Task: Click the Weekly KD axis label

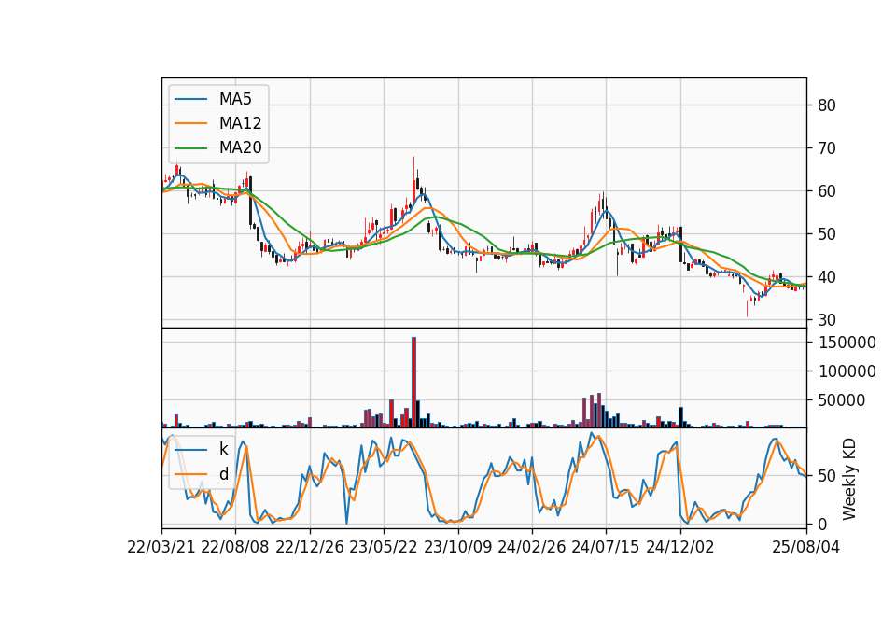Action: (849, 479)
